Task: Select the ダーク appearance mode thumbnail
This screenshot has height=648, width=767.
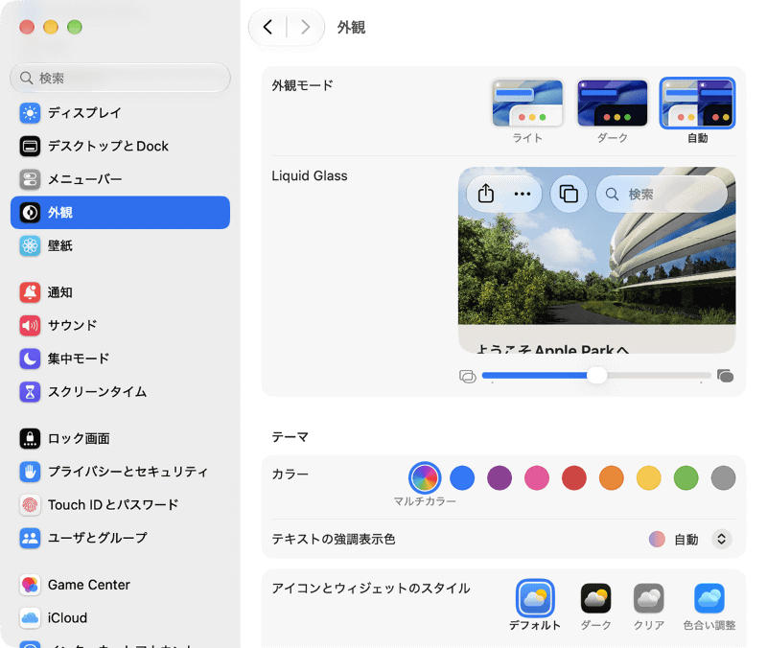Action: tap(613, 104)
